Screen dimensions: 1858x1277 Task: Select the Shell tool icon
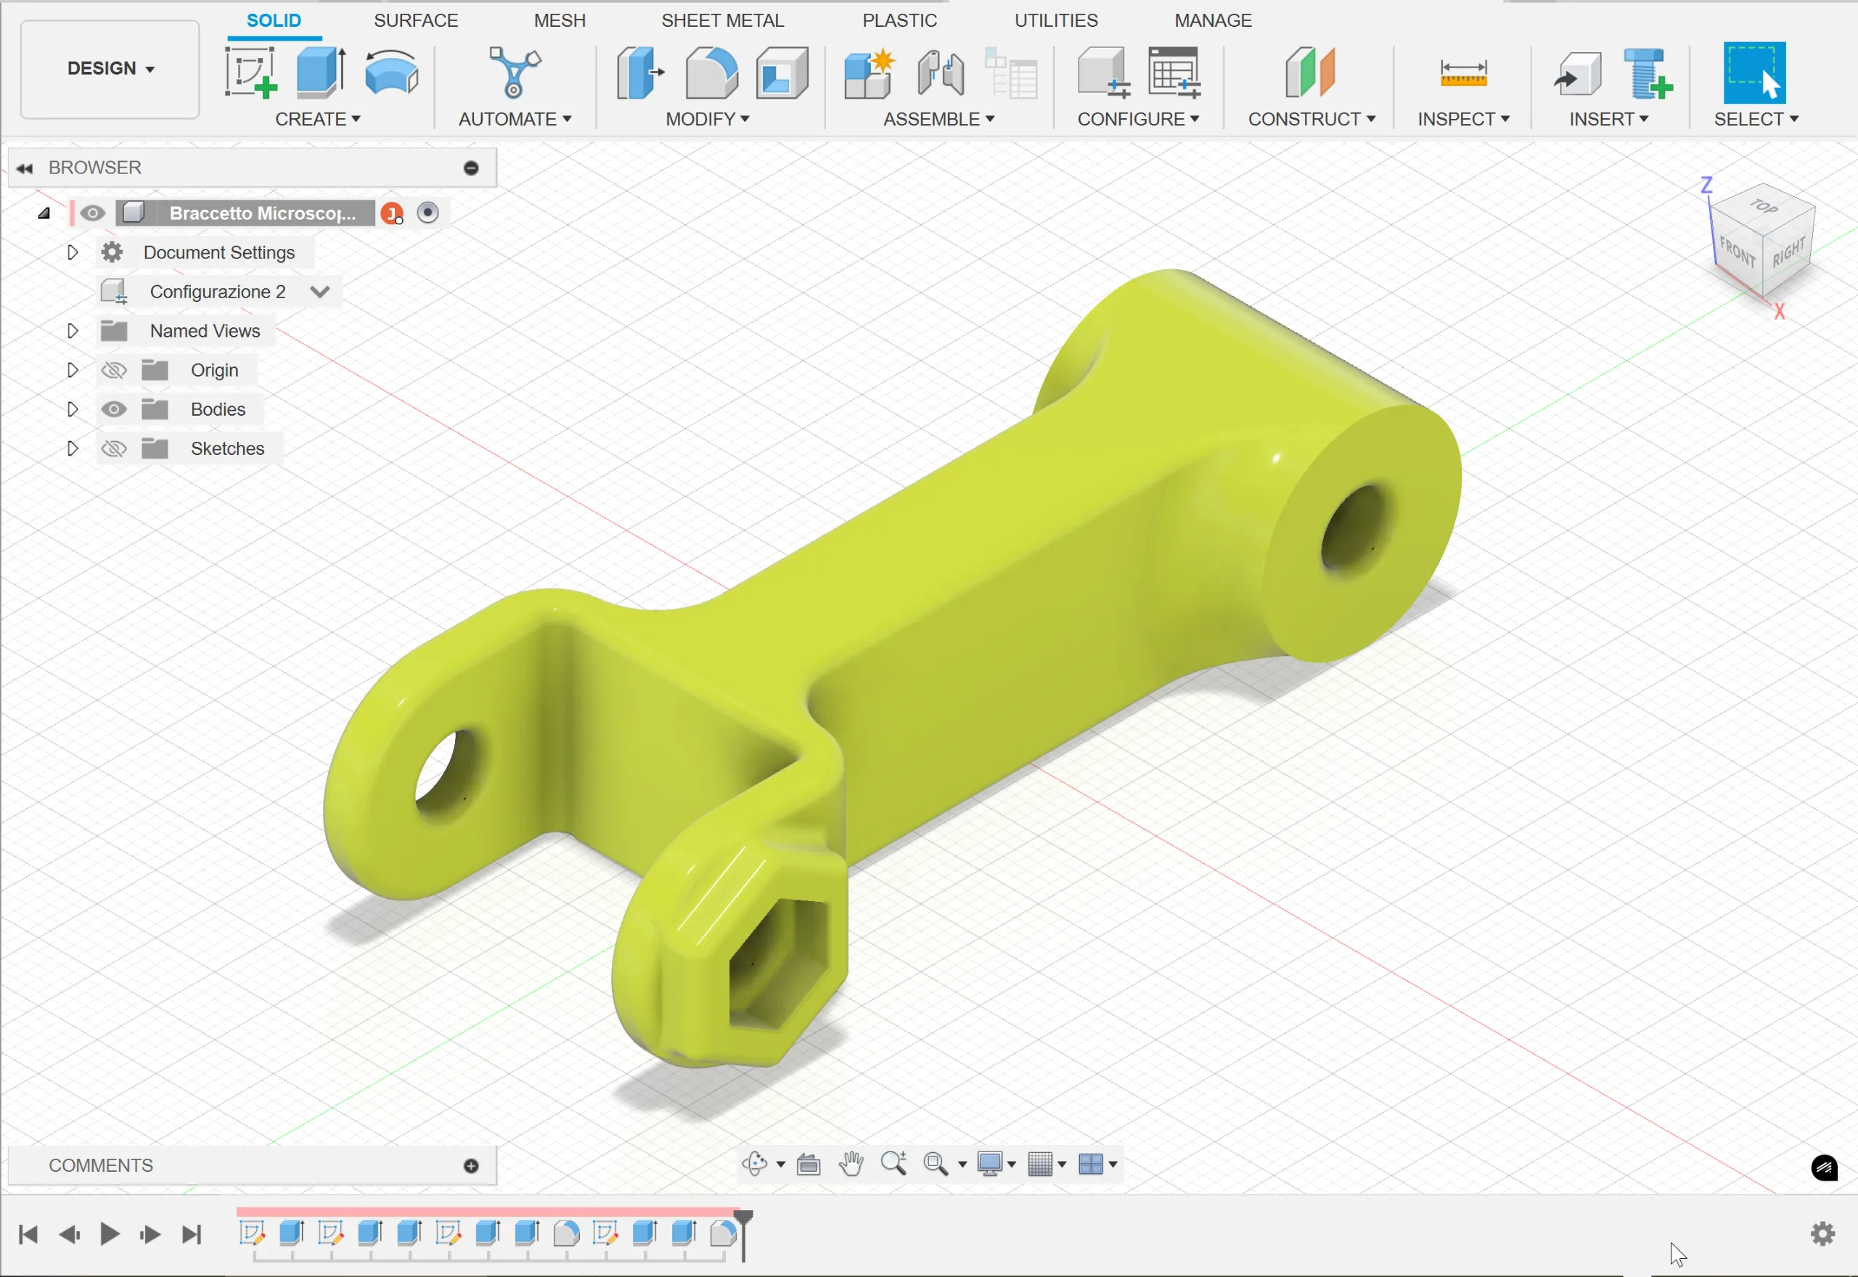click(x=782, y=72)
